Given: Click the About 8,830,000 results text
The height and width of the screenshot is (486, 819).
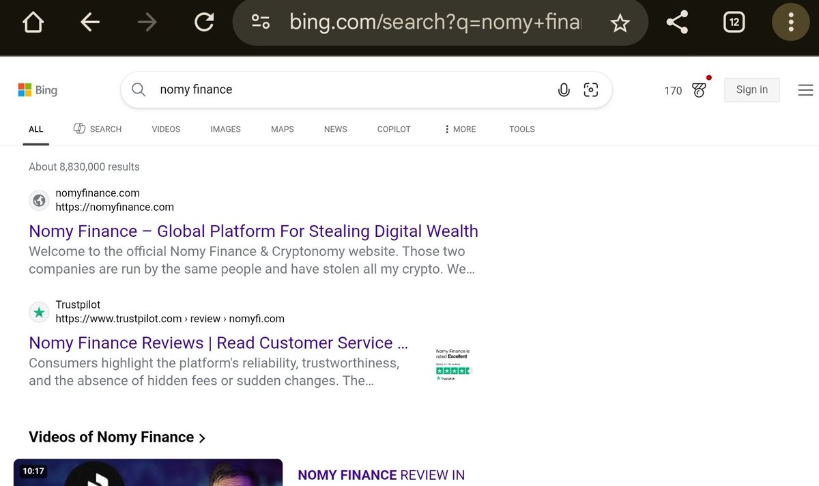Looking at the screenshot, I should point(84,167).
